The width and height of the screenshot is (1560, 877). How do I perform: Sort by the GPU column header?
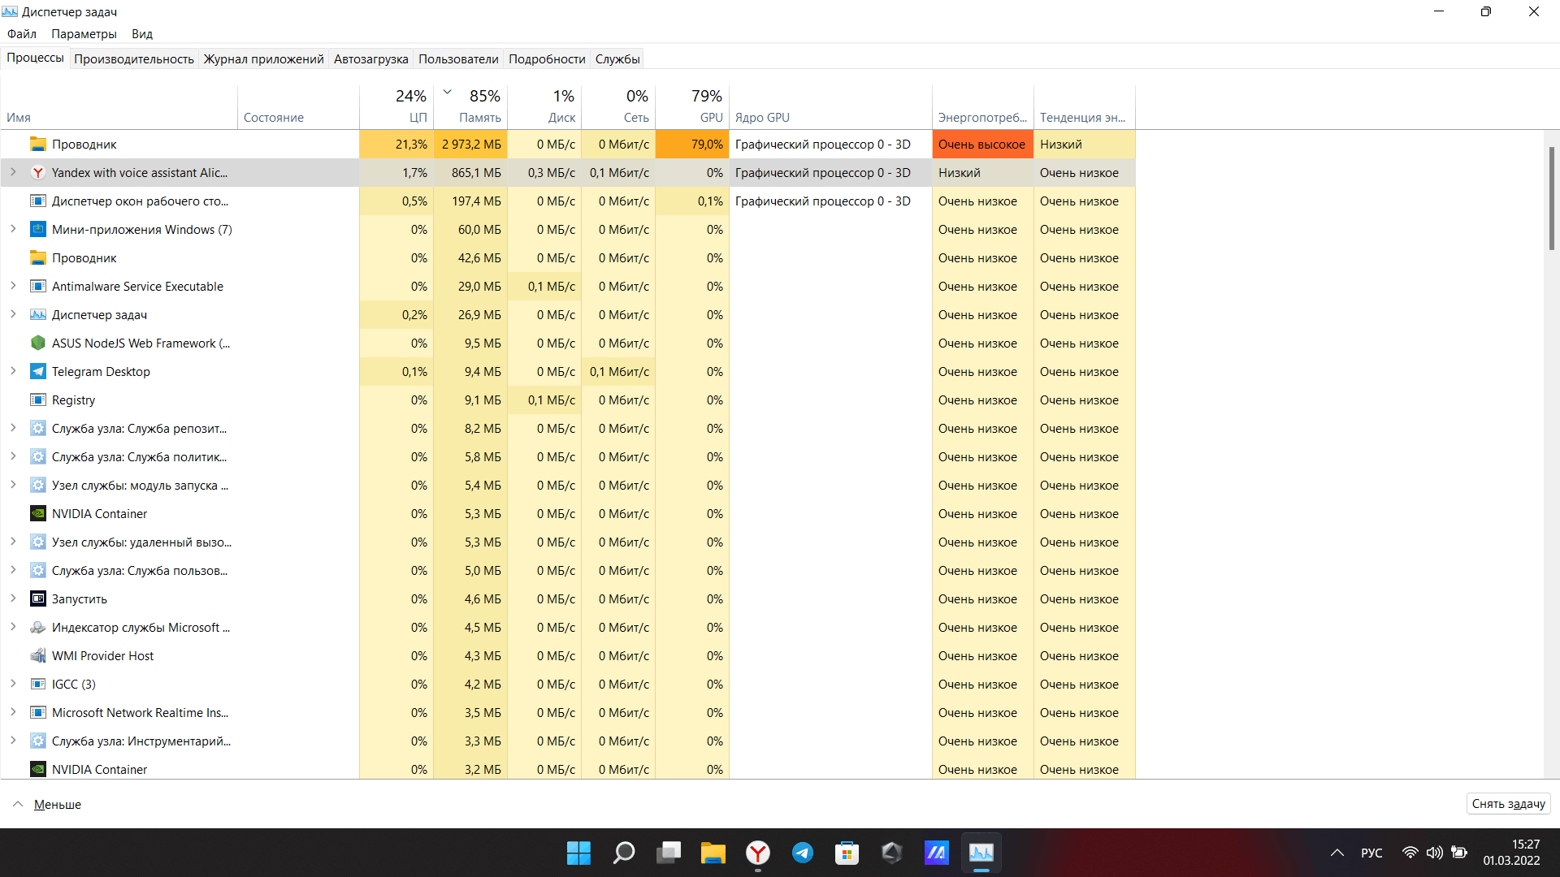pos(692,106)
